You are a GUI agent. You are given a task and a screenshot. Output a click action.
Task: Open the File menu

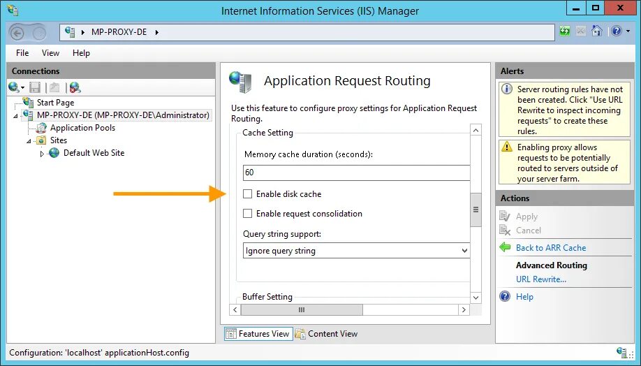[x=22, y=53]
